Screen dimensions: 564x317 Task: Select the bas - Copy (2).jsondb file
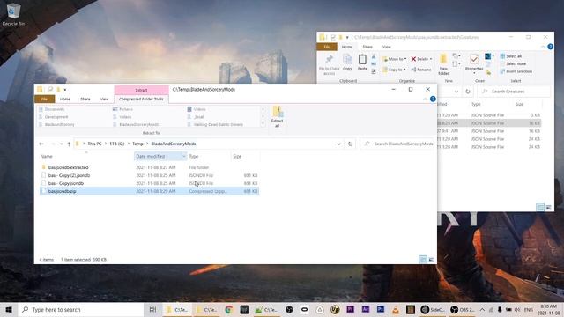point(69,175)
